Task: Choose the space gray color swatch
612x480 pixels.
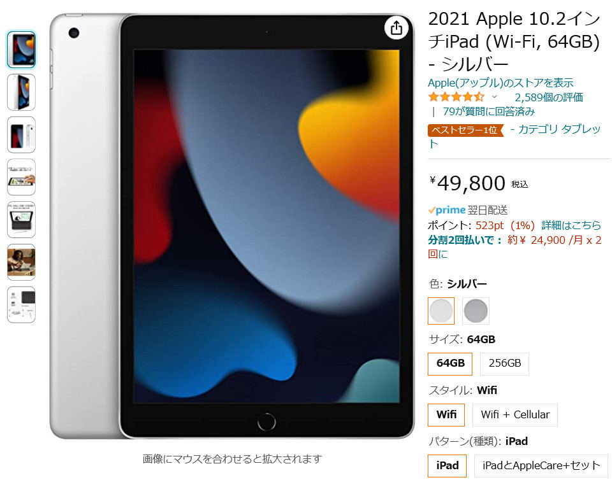Action: [x=476, y=311]
